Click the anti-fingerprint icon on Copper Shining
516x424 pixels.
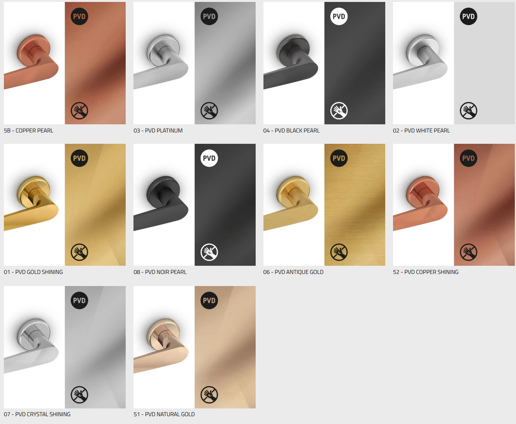point(469,252)
